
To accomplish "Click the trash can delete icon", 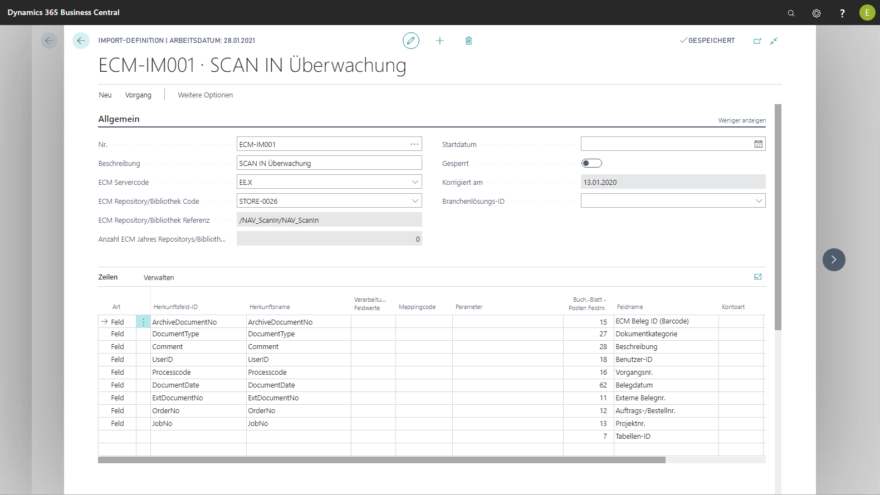I will click(468, 41).
